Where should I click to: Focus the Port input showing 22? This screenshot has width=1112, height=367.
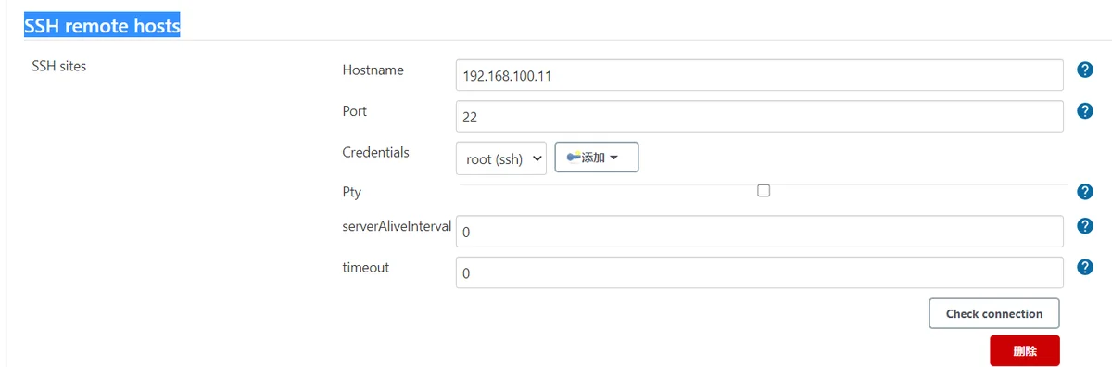coord(759,117)
